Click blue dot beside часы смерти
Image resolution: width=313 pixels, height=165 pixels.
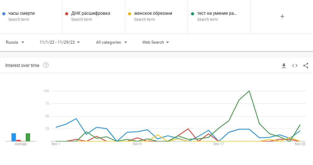pyautogui.click(x=4, y=14)
